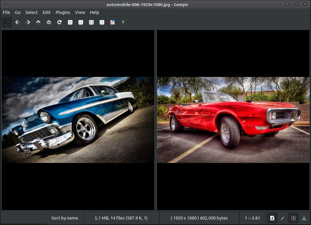Toggle Exif rotate in the status bar
Screen dimensions: 311x225
coord(272,218)
